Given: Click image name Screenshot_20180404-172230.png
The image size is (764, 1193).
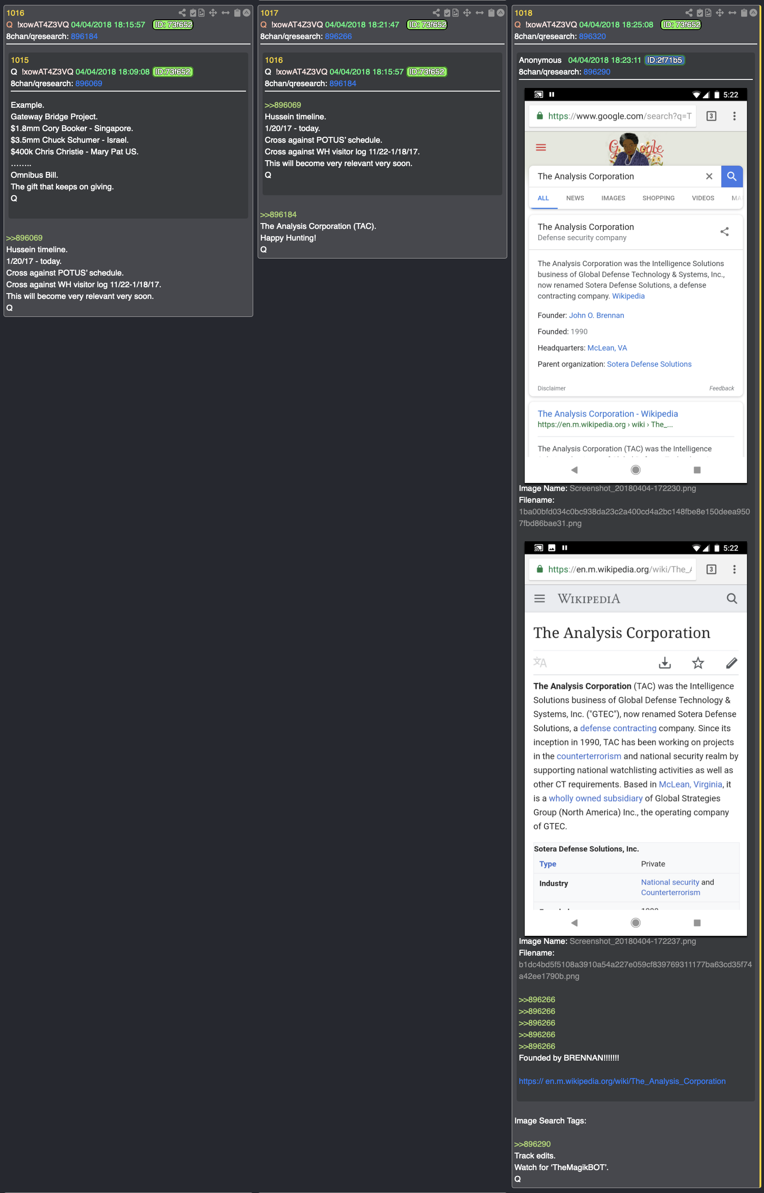Looking at the screenshot, I should [x=632, y=488].
